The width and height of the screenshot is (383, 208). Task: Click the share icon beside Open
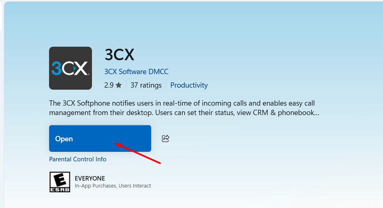click(166, 138)
